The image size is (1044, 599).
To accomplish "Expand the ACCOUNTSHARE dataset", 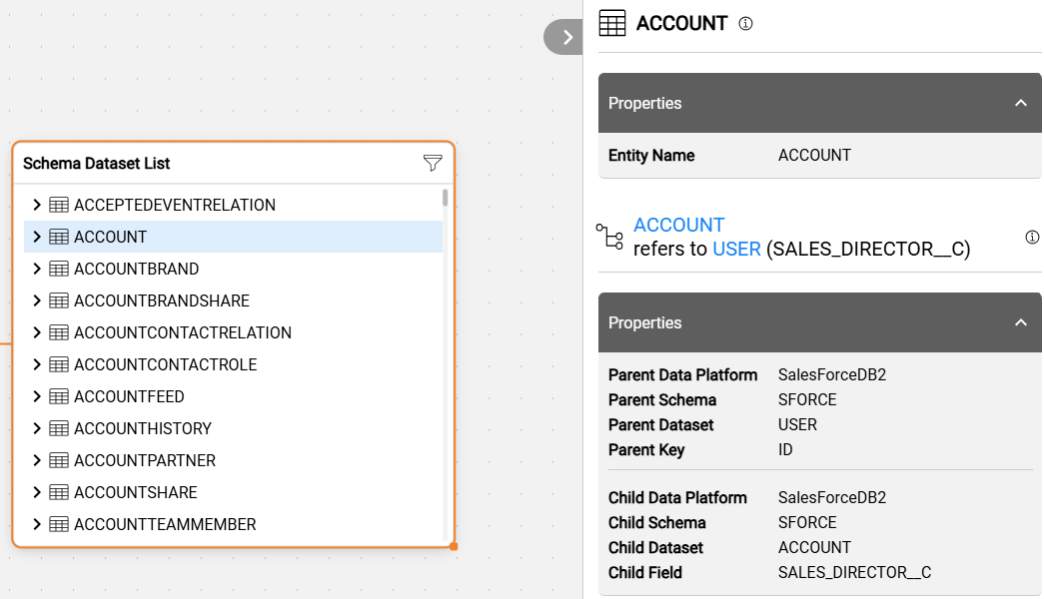I will 37,492.
